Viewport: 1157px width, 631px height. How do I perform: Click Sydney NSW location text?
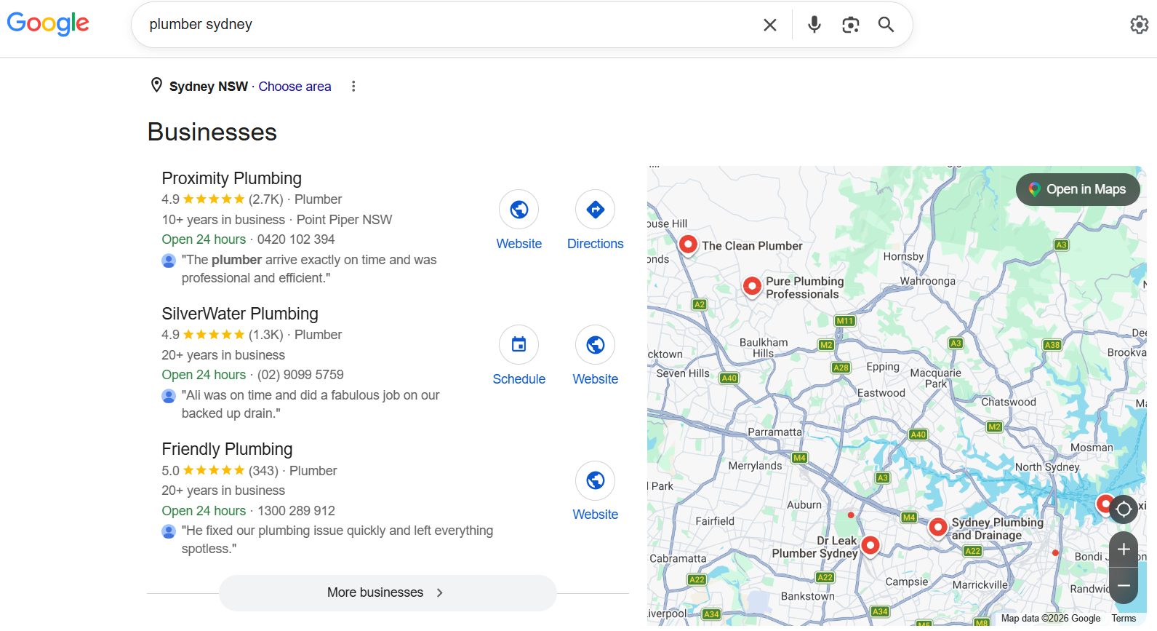point(209,87)
